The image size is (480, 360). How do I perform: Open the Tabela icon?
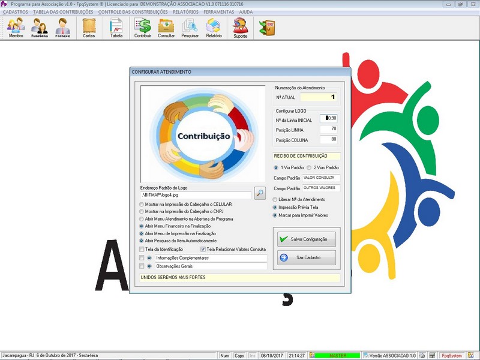point(116,28)
